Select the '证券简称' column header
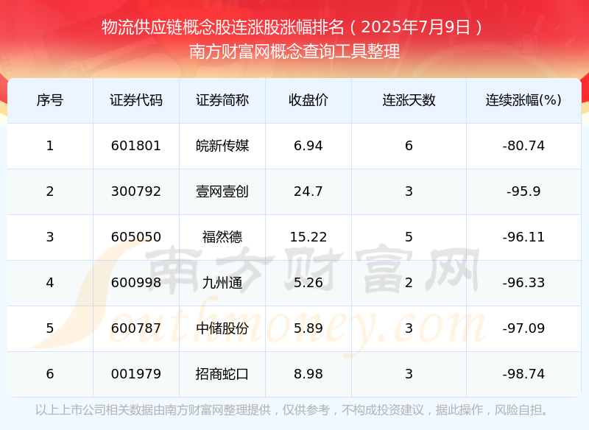Viewport: 589px width, 430px height. click(222, 100)
